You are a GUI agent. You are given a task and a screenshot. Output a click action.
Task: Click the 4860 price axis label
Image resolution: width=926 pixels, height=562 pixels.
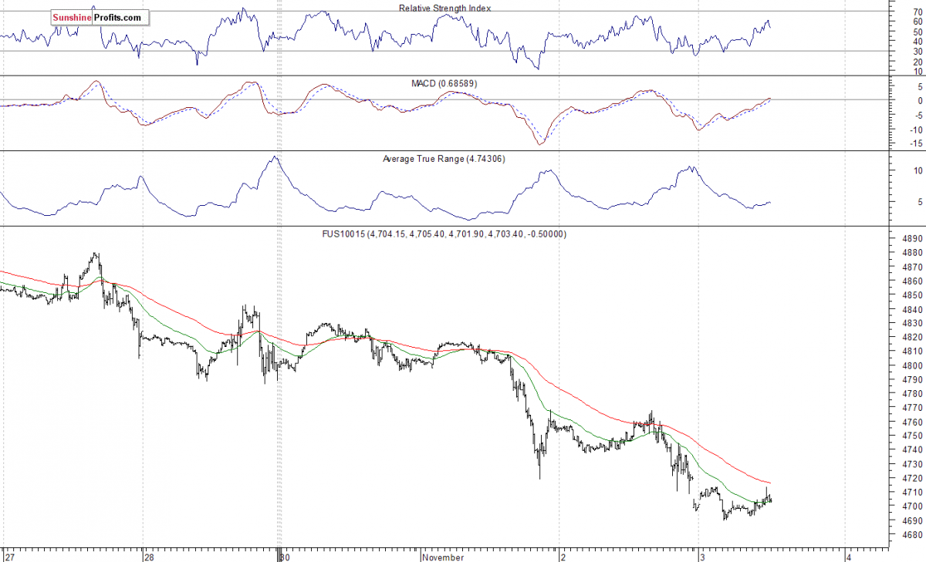click(911, 281)
